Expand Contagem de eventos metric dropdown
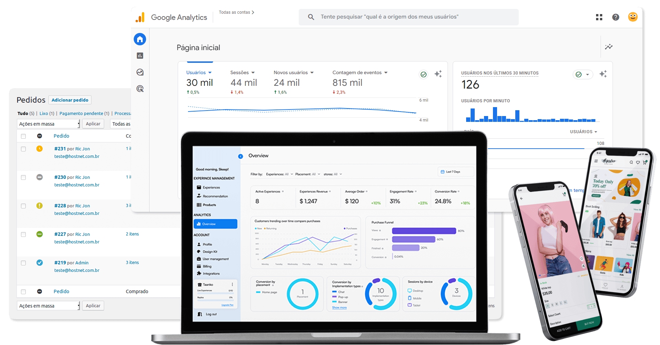Image resolution: width=660 pixels, height=345 pixels. coord(360,72)
